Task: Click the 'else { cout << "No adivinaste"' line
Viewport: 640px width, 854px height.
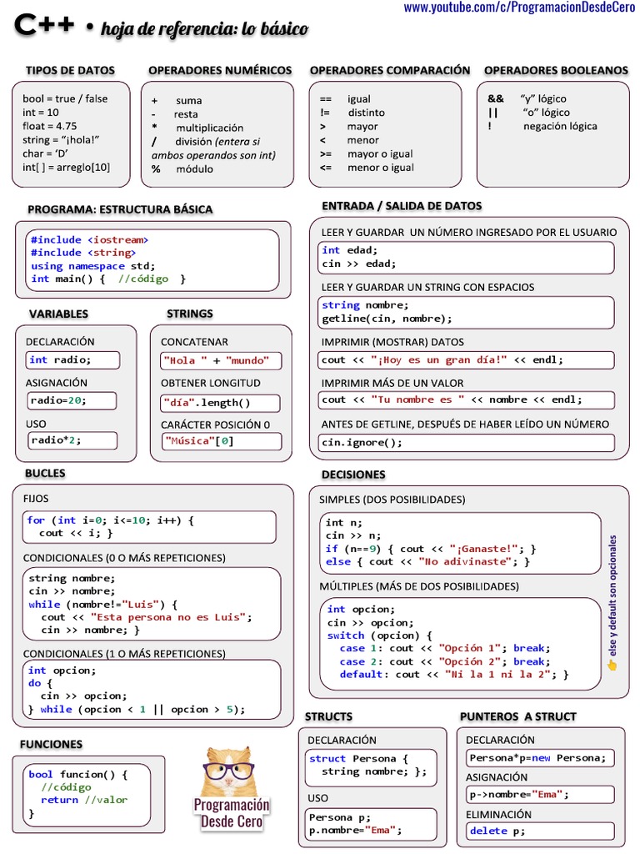Action: pos(427,562)
